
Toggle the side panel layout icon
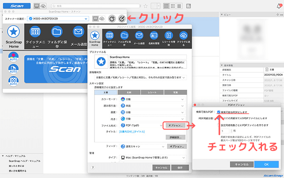point(188,6)
